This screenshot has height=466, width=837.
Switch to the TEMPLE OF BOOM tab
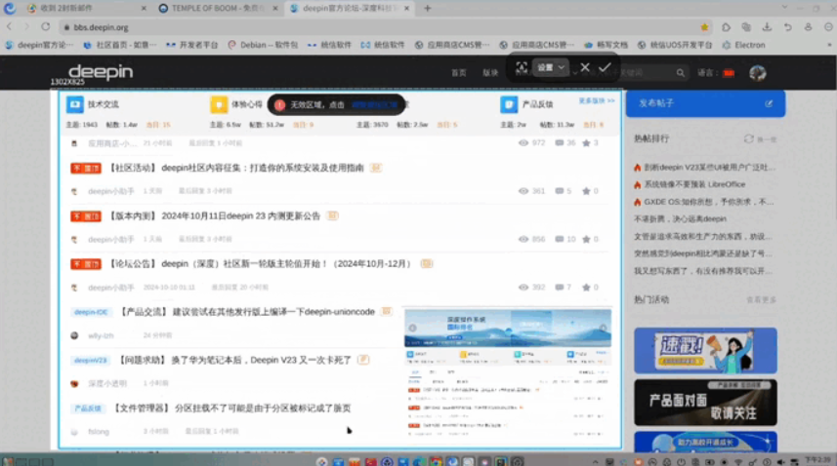click(x=219, y=8)
